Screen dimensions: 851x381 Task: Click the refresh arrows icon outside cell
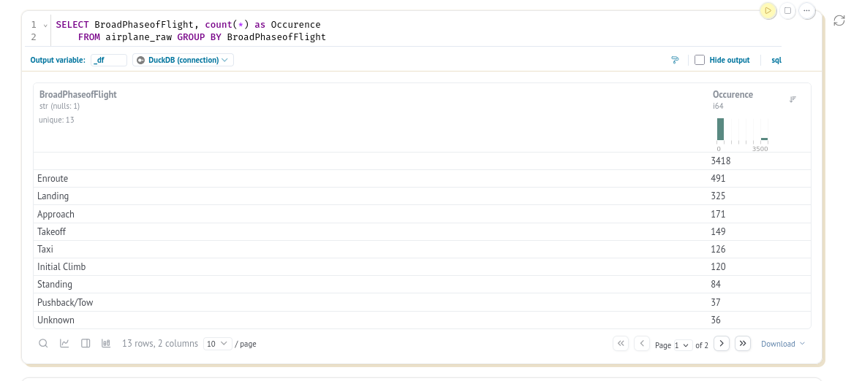click(839, 20)
